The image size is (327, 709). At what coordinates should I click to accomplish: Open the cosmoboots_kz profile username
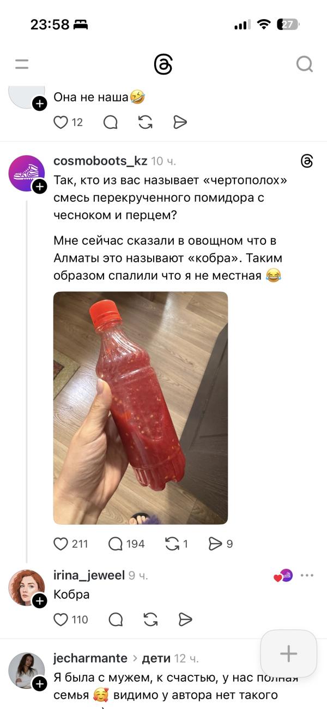101,161
